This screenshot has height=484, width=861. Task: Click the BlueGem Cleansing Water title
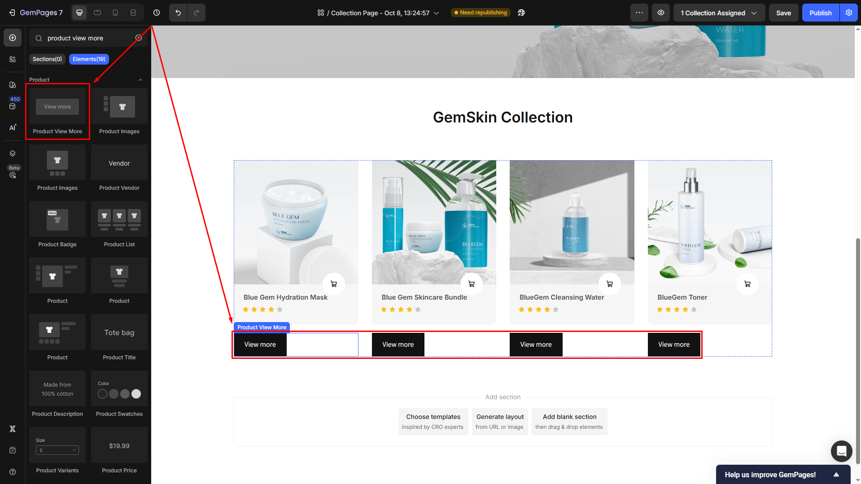coord(562,297)
